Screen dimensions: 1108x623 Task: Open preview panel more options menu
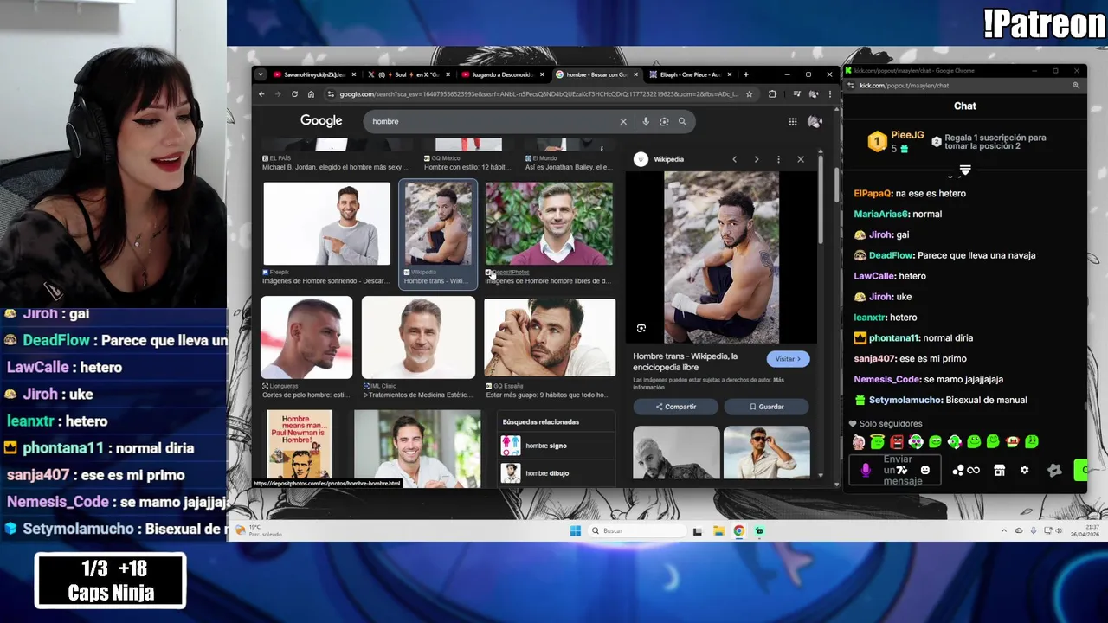point(778,159)
